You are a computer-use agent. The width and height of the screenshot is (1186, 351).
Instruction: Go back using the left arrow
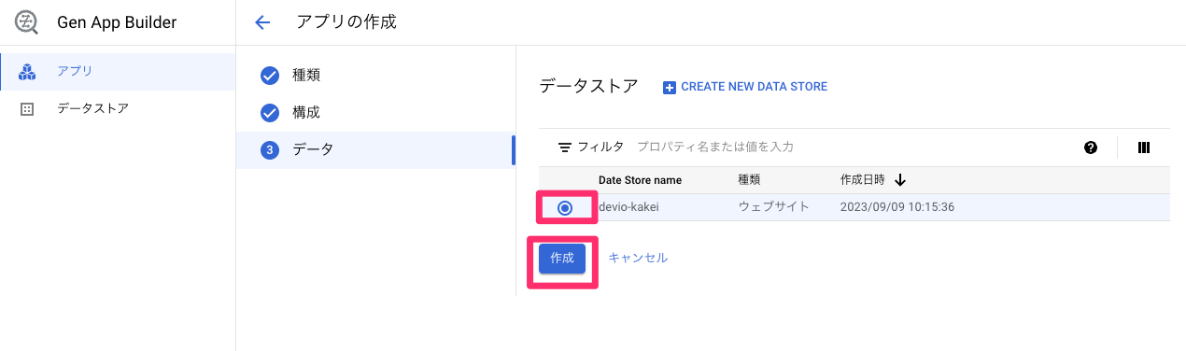(x=262, y=22)
